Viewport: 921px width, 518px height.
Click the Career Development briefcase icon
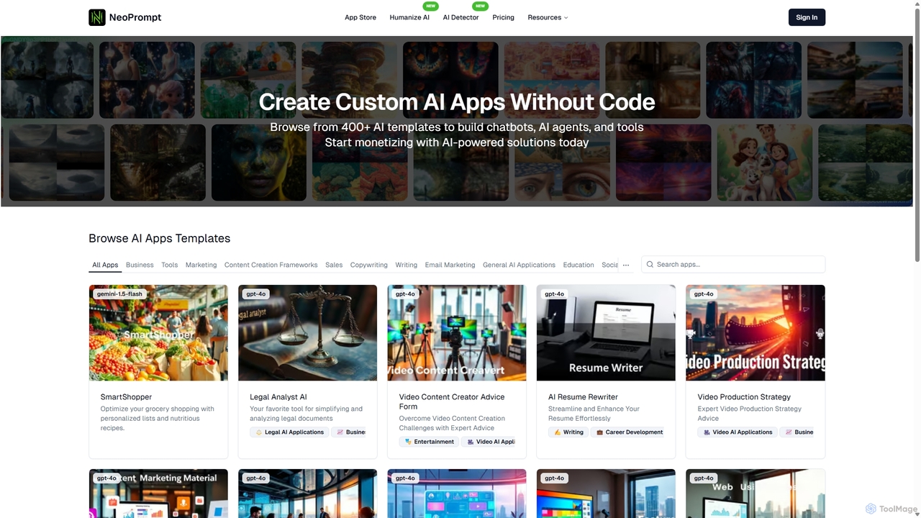[599, 432]
